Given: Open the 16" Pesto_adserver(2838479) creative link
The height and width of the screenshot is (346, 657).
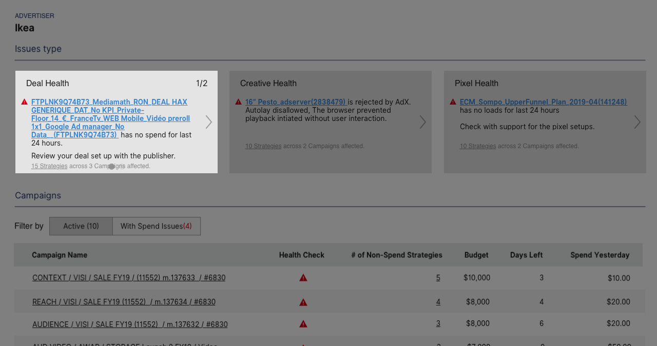Looking at the screenshot, I should point(295,102).
